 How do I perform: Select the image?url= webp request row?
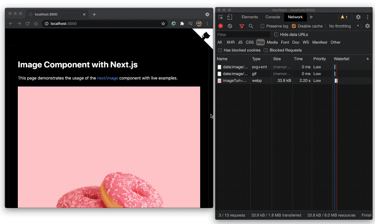coord(294,80)
